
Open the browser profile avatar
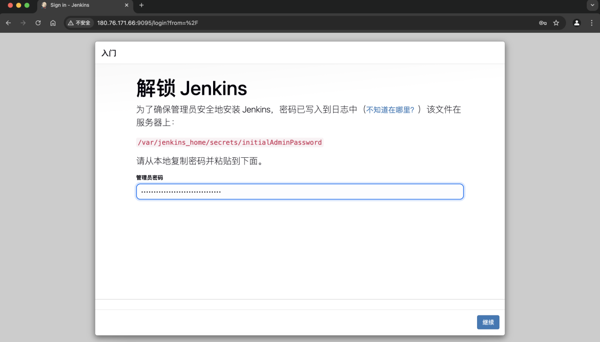click(x=577, y=23)
